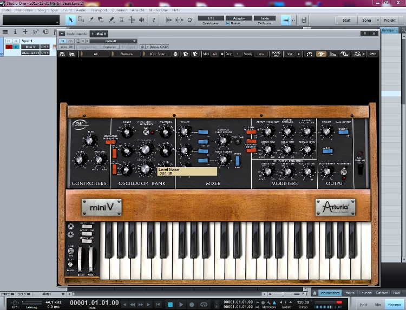Select the 1 - Mini V tab

pos(99,34)
